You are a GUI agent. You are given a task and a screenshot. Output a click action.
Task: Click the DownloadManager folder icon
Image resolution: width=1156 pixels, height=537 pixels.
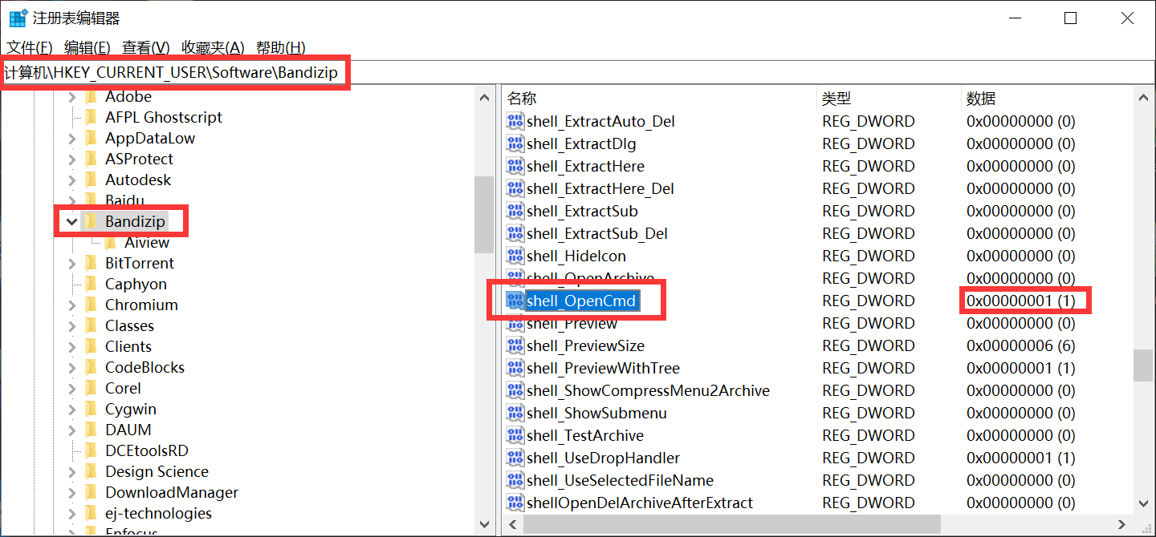click(92, 493)
